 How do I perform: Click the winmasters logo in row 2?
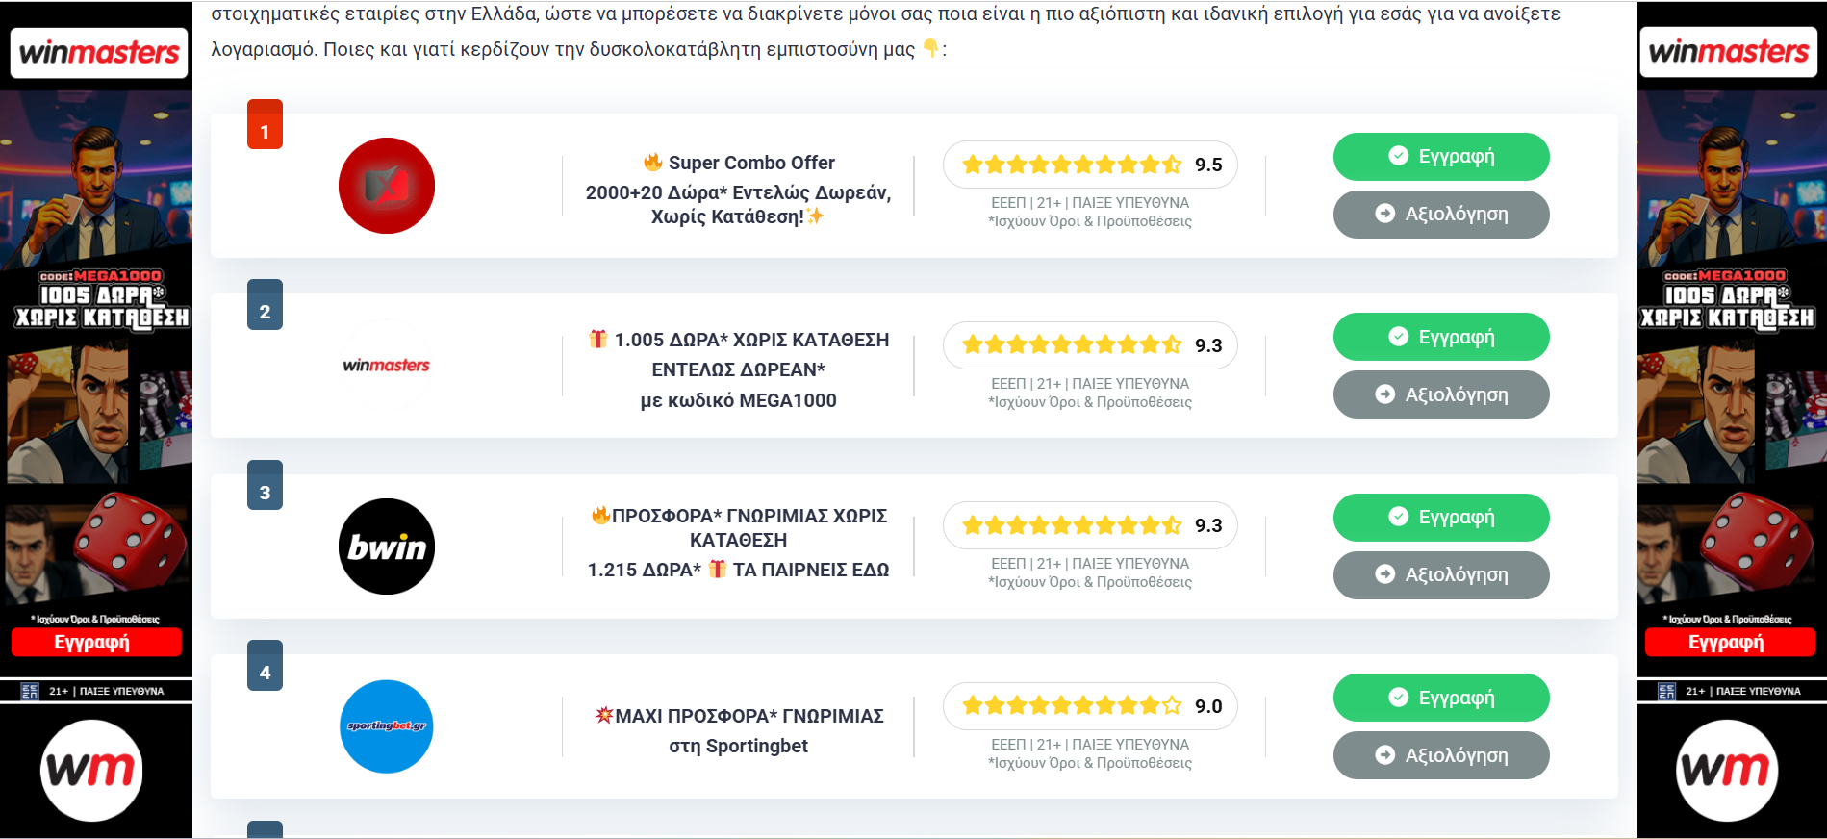[x=387, y=366]
